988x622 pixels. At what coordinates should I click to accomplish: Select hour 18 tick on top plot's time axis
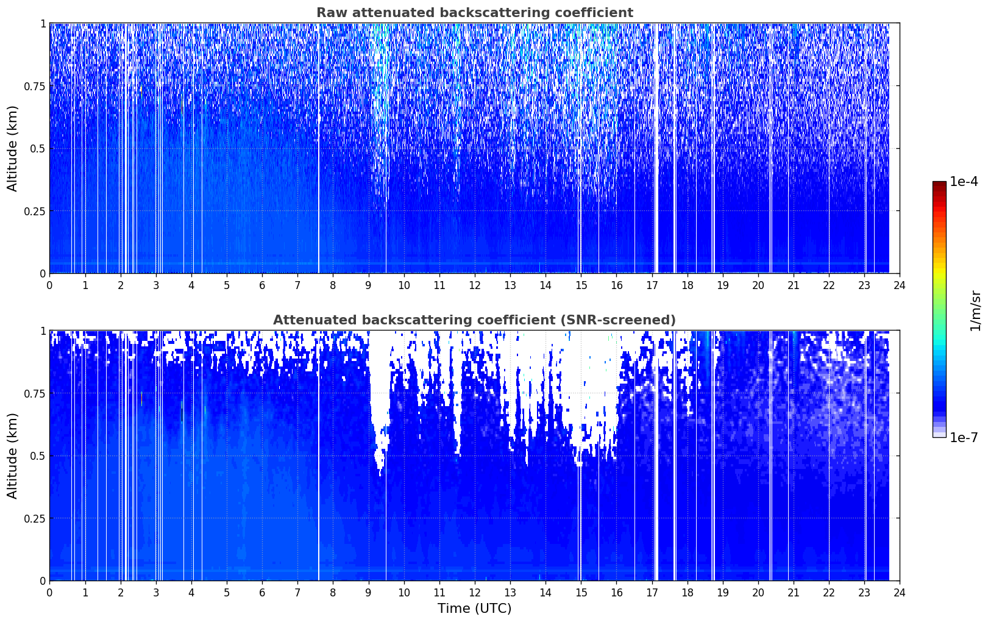pyautogui.click(x=687, y=285)
